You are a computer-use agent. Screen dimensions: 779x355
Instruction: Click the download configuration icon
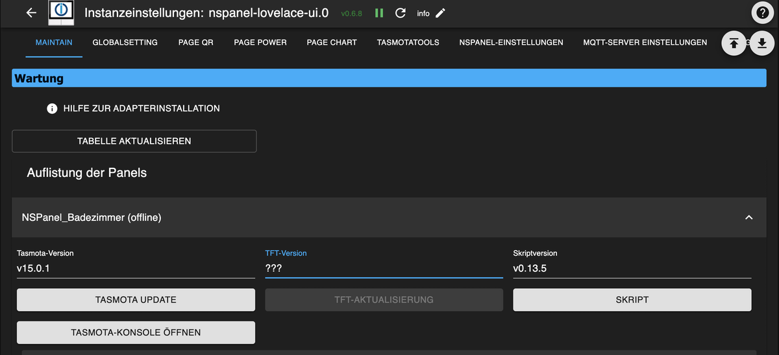762,43
